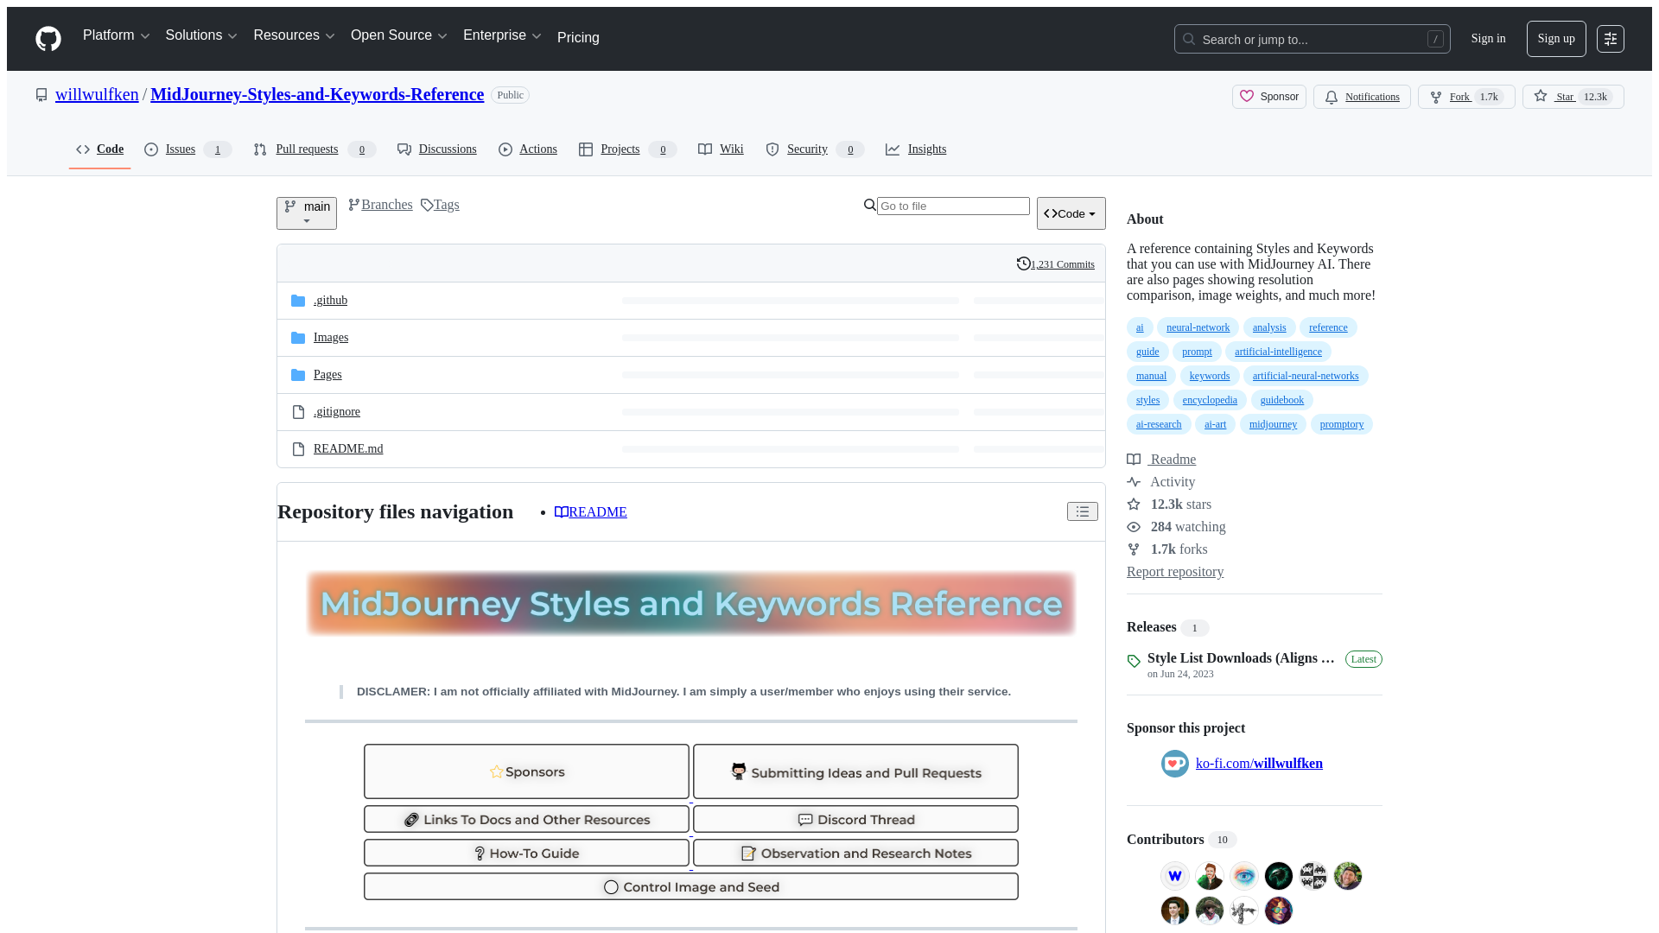Viewport: 1659px width, 933px height.
Task: Click the Ko-fi icon in Sponsor section
Action: (x=1174, y=764)
